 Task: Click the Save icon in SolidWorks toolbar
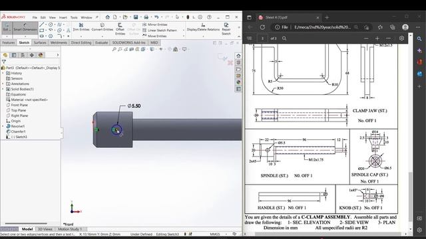136,17
